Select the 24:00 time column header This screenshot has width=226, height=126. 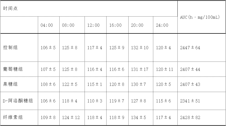[x=162, y=25]
